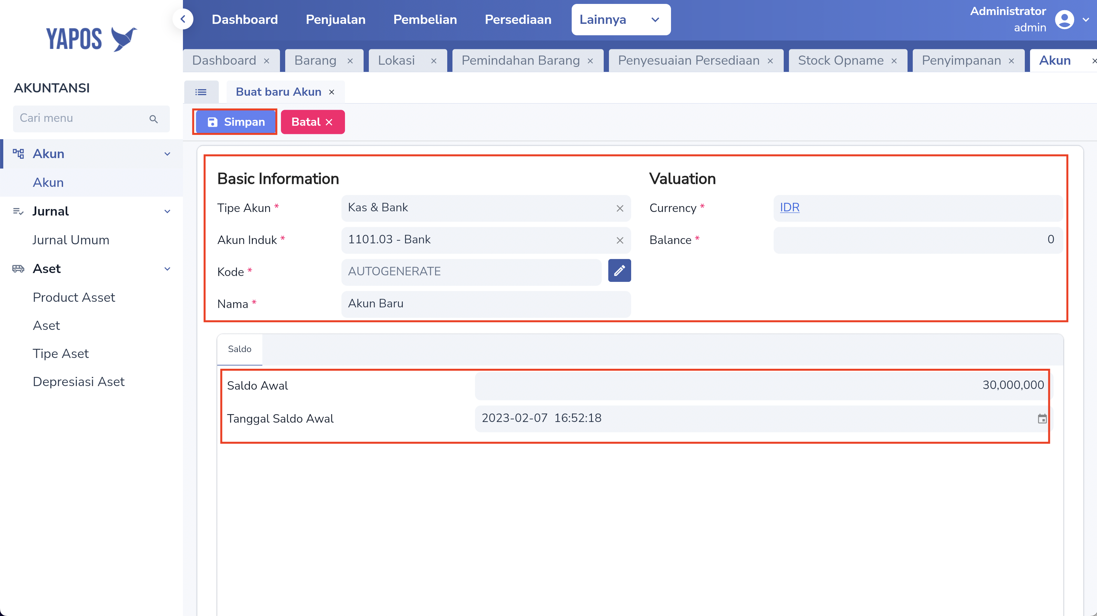Click the YAPOS logo
Screen dimensions: 1097x616
[x=91, y=39]
